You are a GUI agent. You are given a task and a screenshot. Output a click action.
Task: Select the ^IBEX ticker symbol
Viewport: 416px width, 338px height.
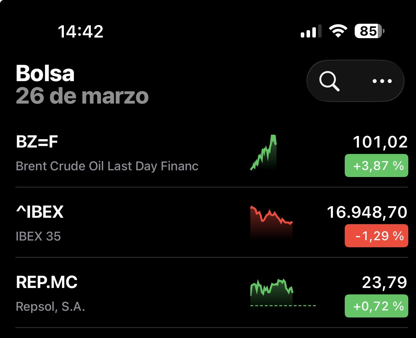[x=40, y=212]
